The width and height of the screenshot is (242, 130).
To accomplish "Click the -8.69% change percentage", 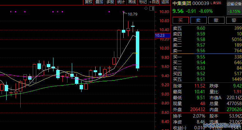I will (205, 11).
